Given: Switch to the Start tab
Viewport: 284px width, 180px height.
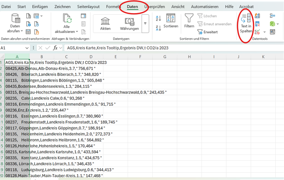Looking at the screenshot, I should click(21, 7).
